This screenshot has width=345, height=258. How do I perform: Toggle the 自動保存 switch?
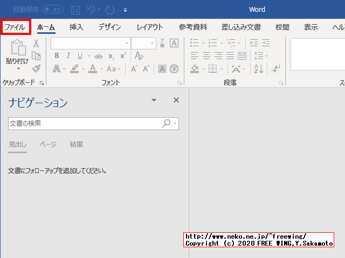click(53, 10)
